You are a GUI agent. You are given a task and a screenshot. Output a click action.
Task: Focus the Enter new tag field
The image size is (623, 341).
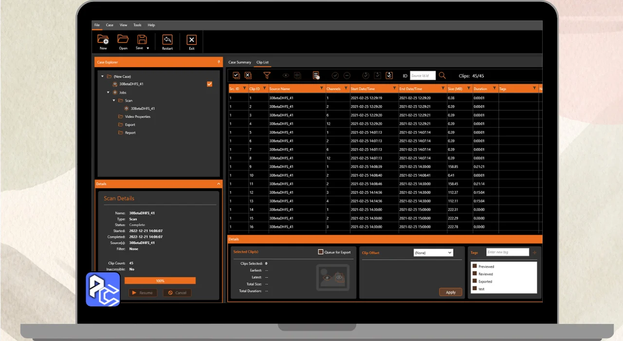click(507, 252)
